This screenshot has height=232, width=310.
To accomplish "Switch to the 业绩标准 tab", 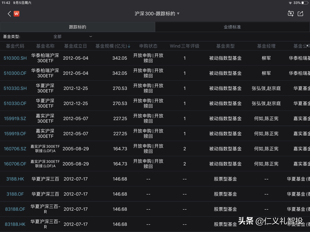I will [x=232, y=27].
